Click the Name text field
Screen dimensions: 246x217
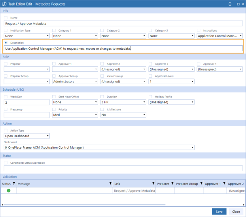pos(123,24)
